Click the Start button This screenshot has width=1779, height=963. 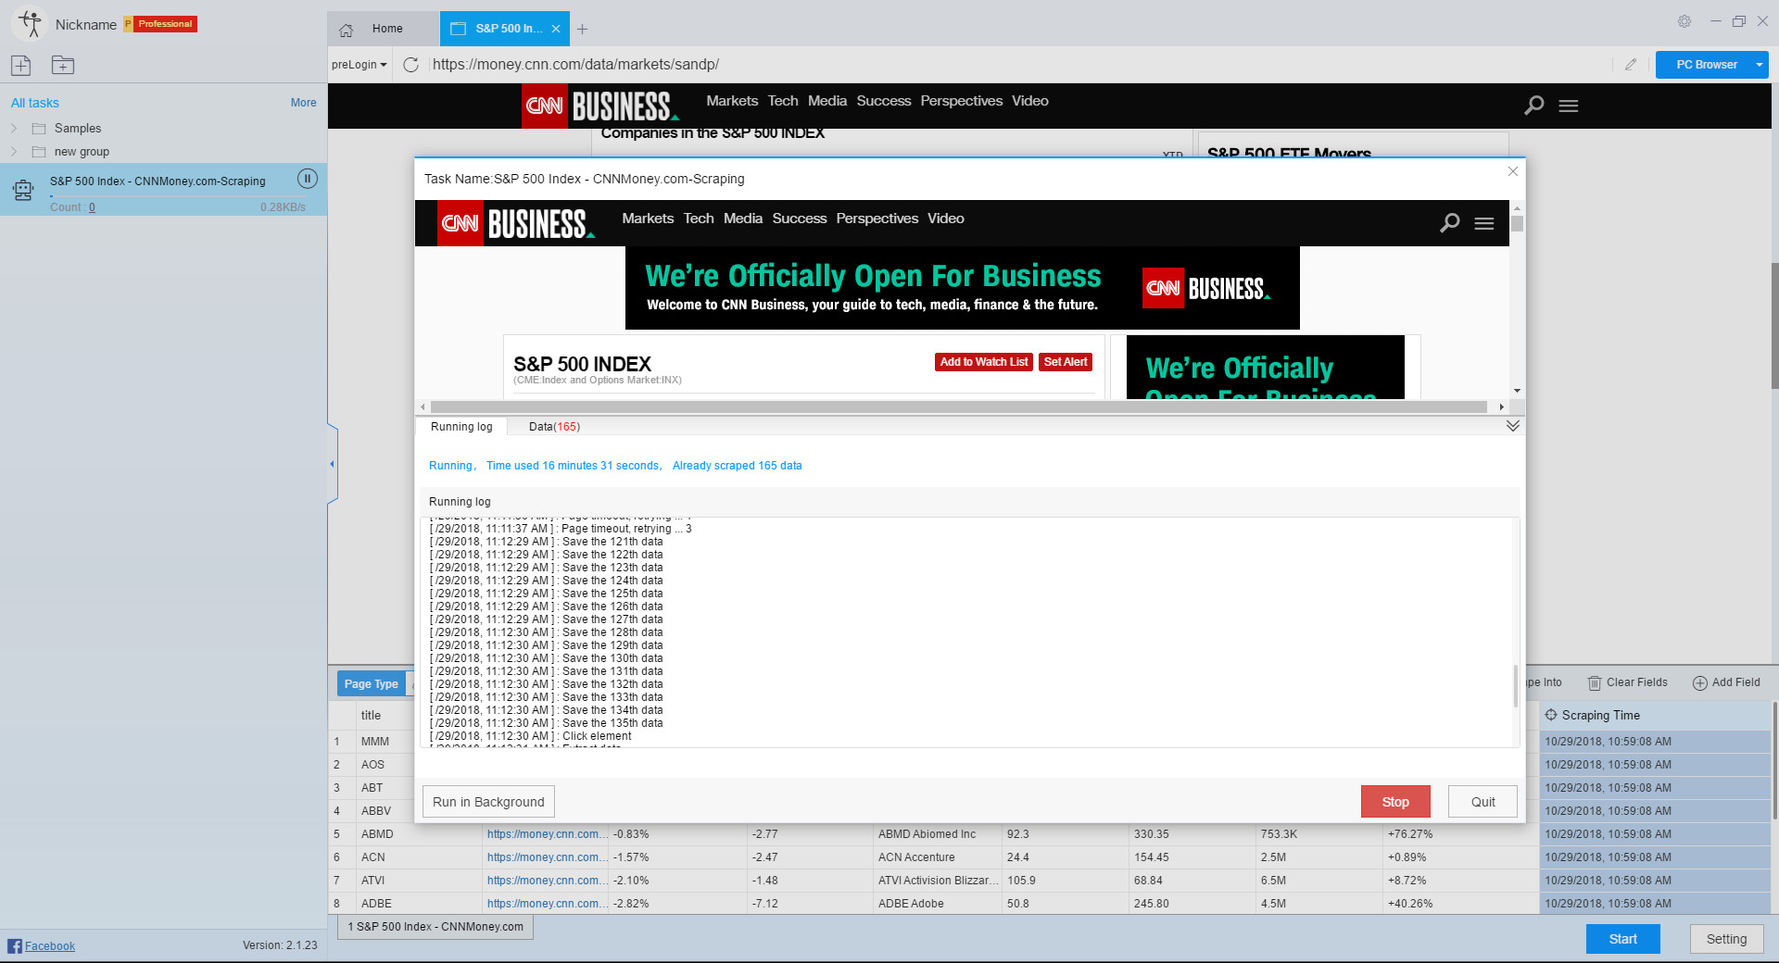1622,939
